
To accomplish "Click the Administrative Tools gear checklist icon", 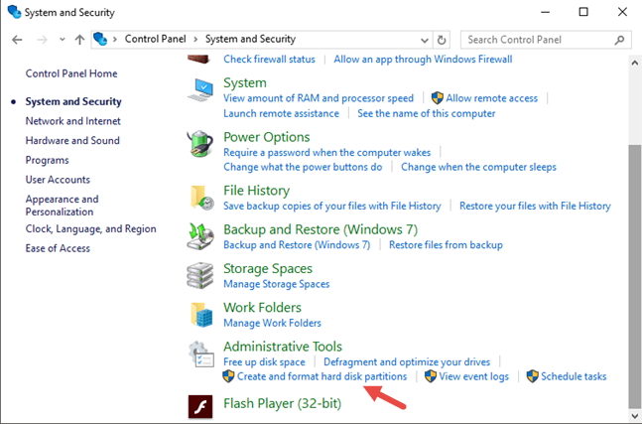I will point(201,354).
